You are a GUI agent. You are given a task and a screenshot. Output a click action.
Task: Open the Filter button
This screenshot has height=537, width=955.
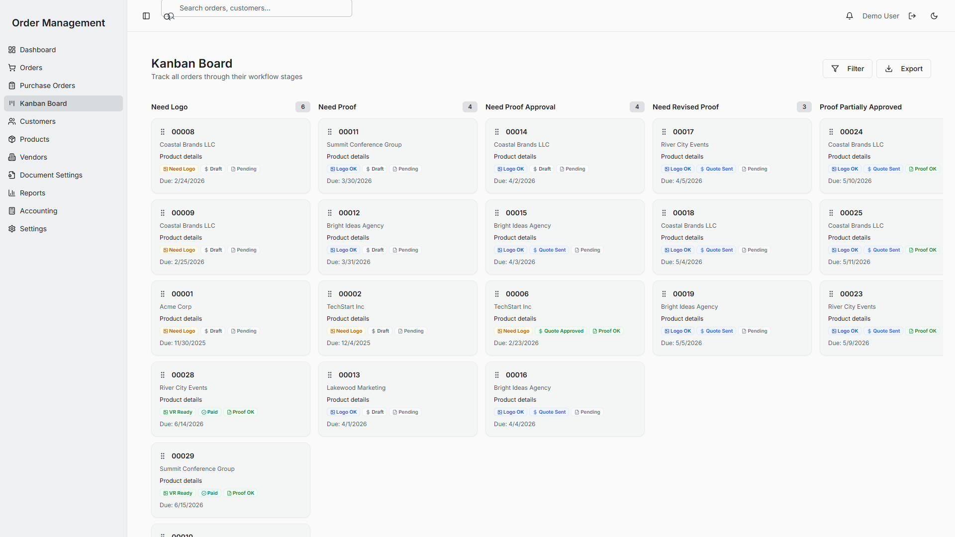[847, 69]
